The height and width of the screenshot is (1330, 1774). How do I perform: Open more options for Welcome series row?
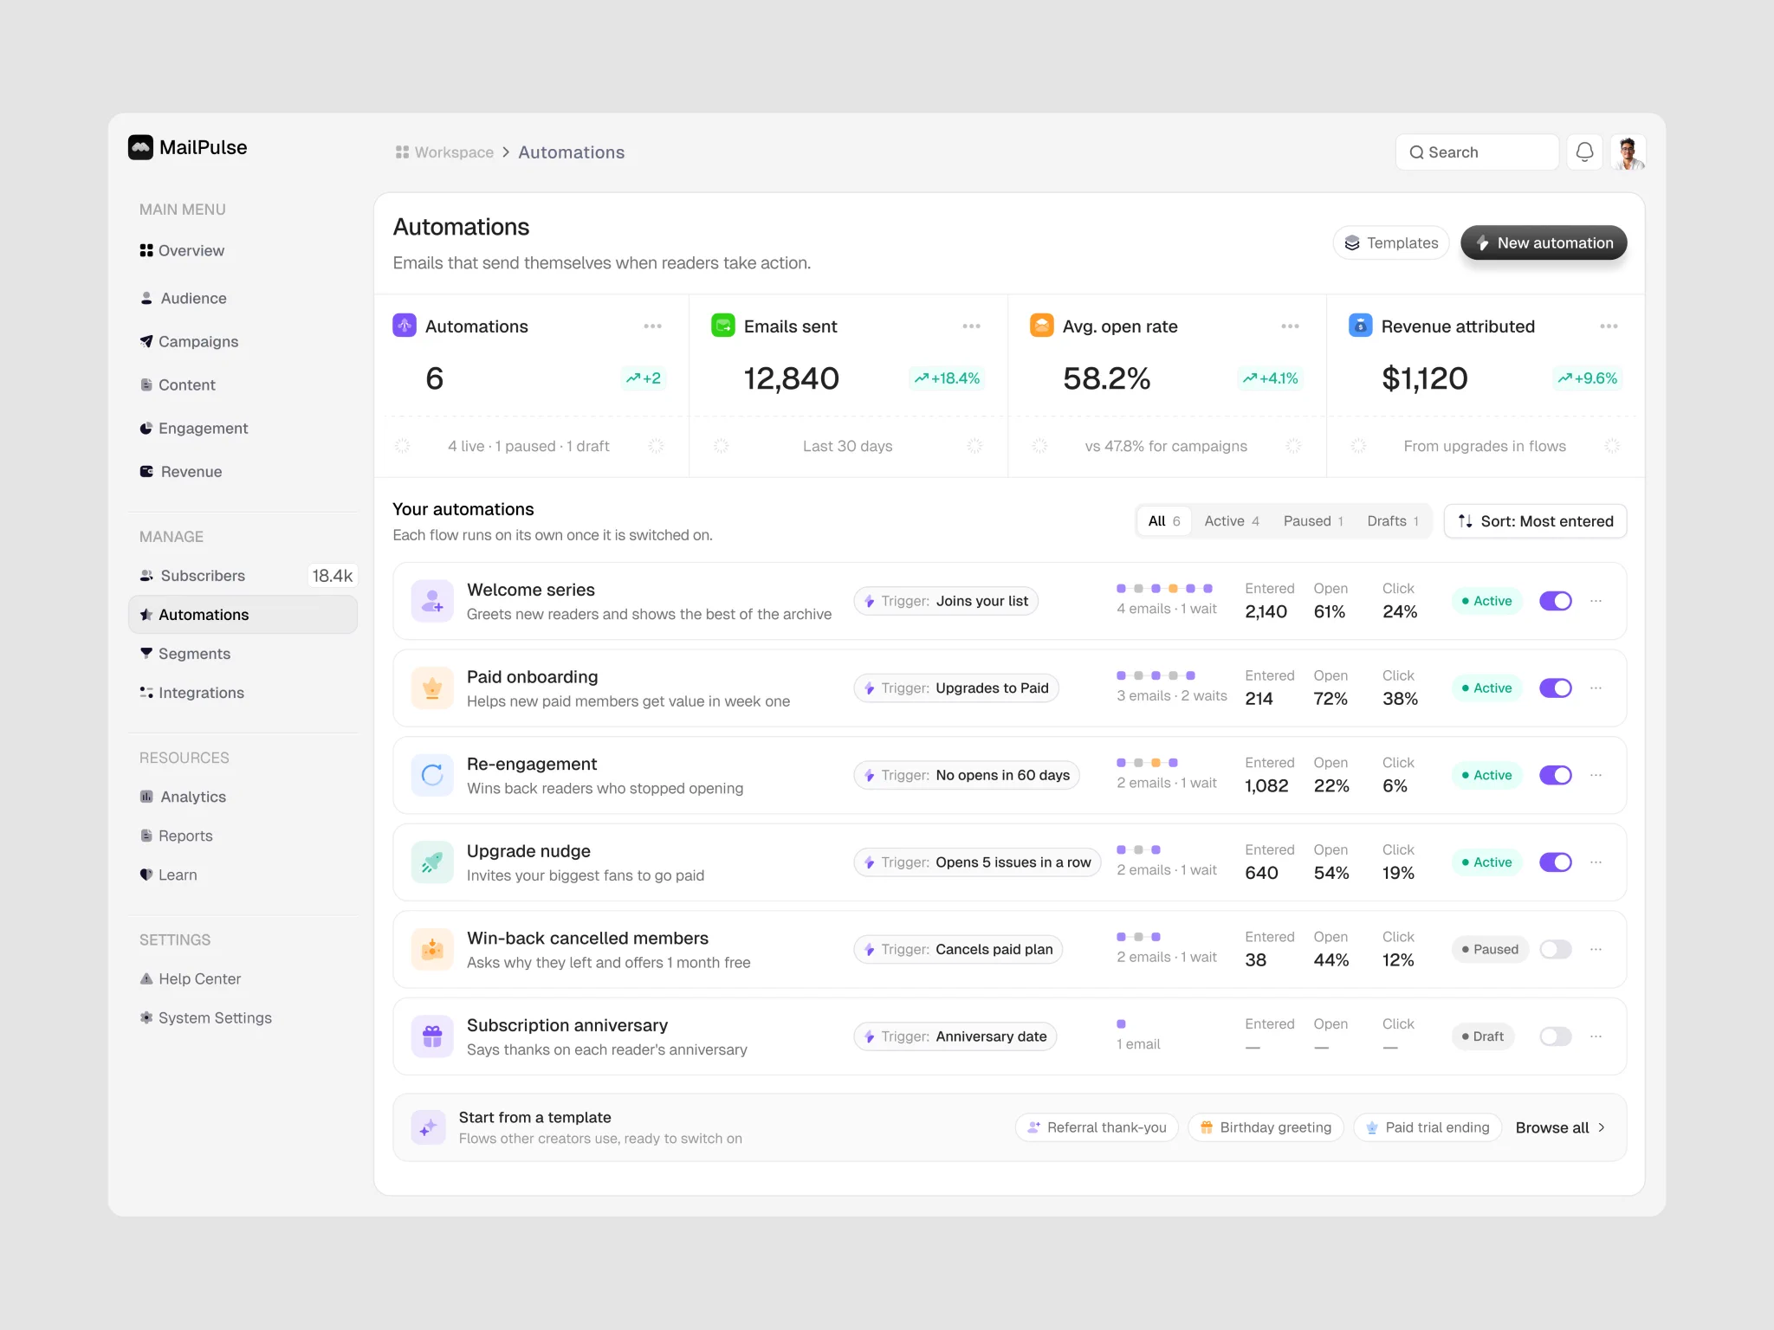point(1596,601)
